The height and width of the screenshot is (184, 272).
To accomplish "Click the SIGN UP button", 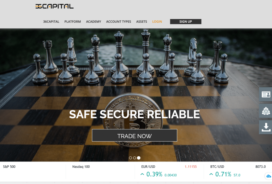I will coord(186,22).
